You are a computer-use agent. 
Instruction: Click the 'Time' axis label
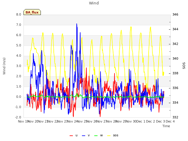point(166,126)
